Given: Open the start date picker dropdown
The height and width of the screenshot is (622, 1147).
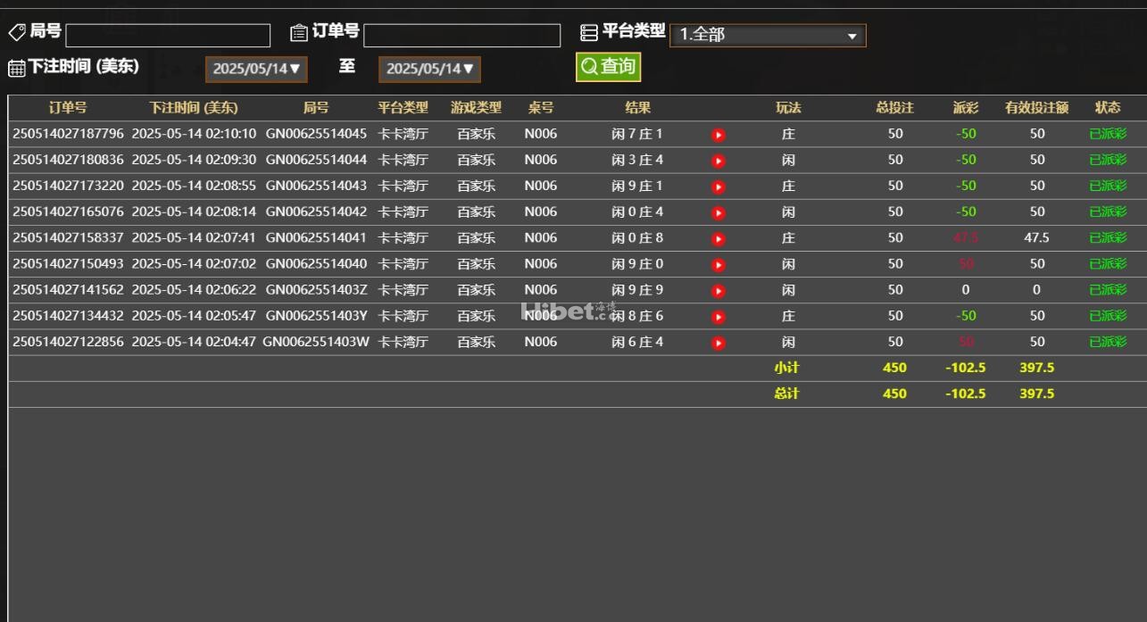Looking at the screenshot, I should point(256,69).
